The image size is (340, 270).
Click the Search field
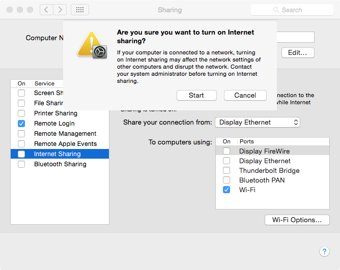(x=292, y=10)
